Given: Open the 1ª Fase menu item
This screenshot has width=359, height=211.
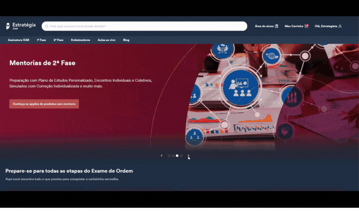Looking at the screenshot, I should pyautogui.click(x=41, y=40).
